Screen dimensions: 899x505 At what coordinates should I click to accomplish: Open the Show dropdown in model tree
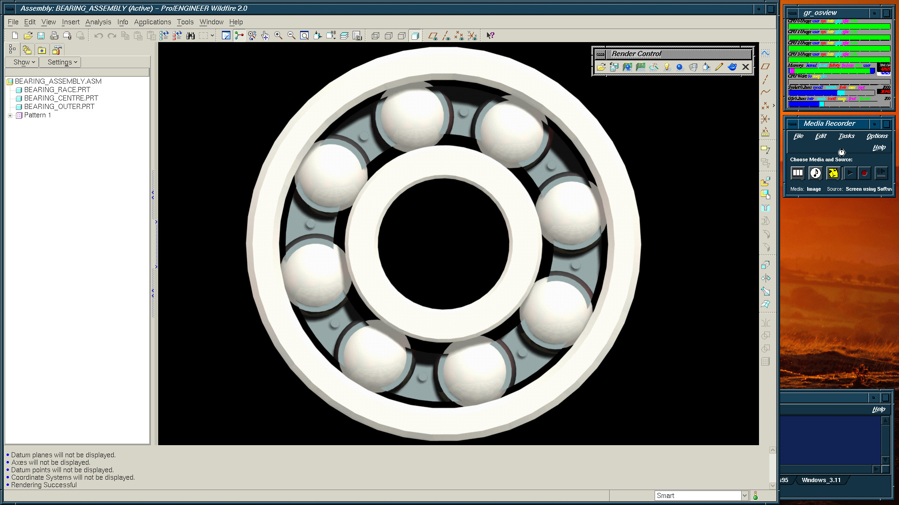coord(24,62)
